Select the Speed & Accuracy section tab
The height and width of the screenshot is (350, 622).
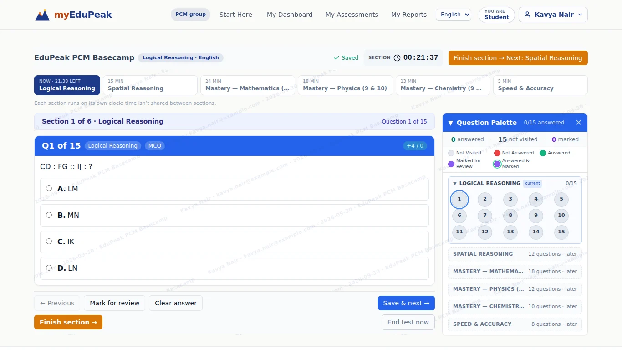[x=540, y=85]
